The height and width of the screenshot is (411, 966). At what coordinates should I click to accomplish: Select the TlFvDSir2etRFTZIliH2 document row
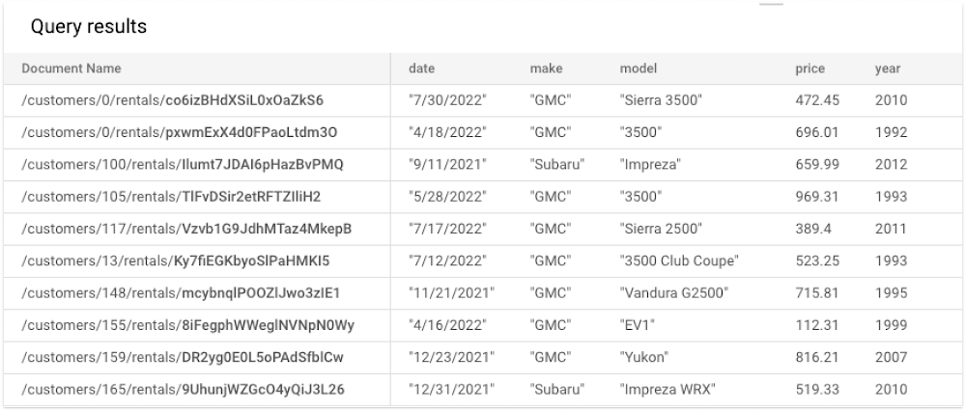click(x=483, y=197)
